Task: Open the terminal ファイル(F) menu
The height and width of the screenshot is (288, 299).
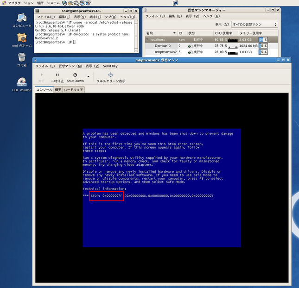Action: pyautogui.click(x=46, y=17)
